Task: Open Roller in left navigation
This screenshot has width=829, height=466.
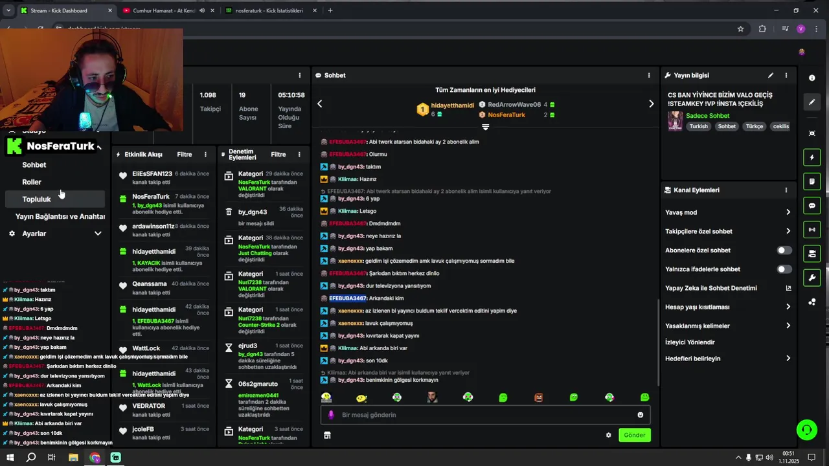Action: [32, 183]
